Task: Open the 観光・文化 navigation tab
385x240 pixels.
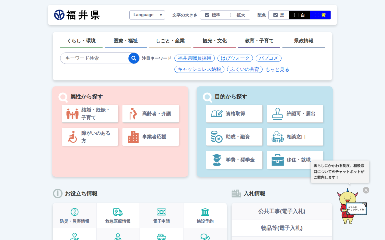Action: click(214, 41)
